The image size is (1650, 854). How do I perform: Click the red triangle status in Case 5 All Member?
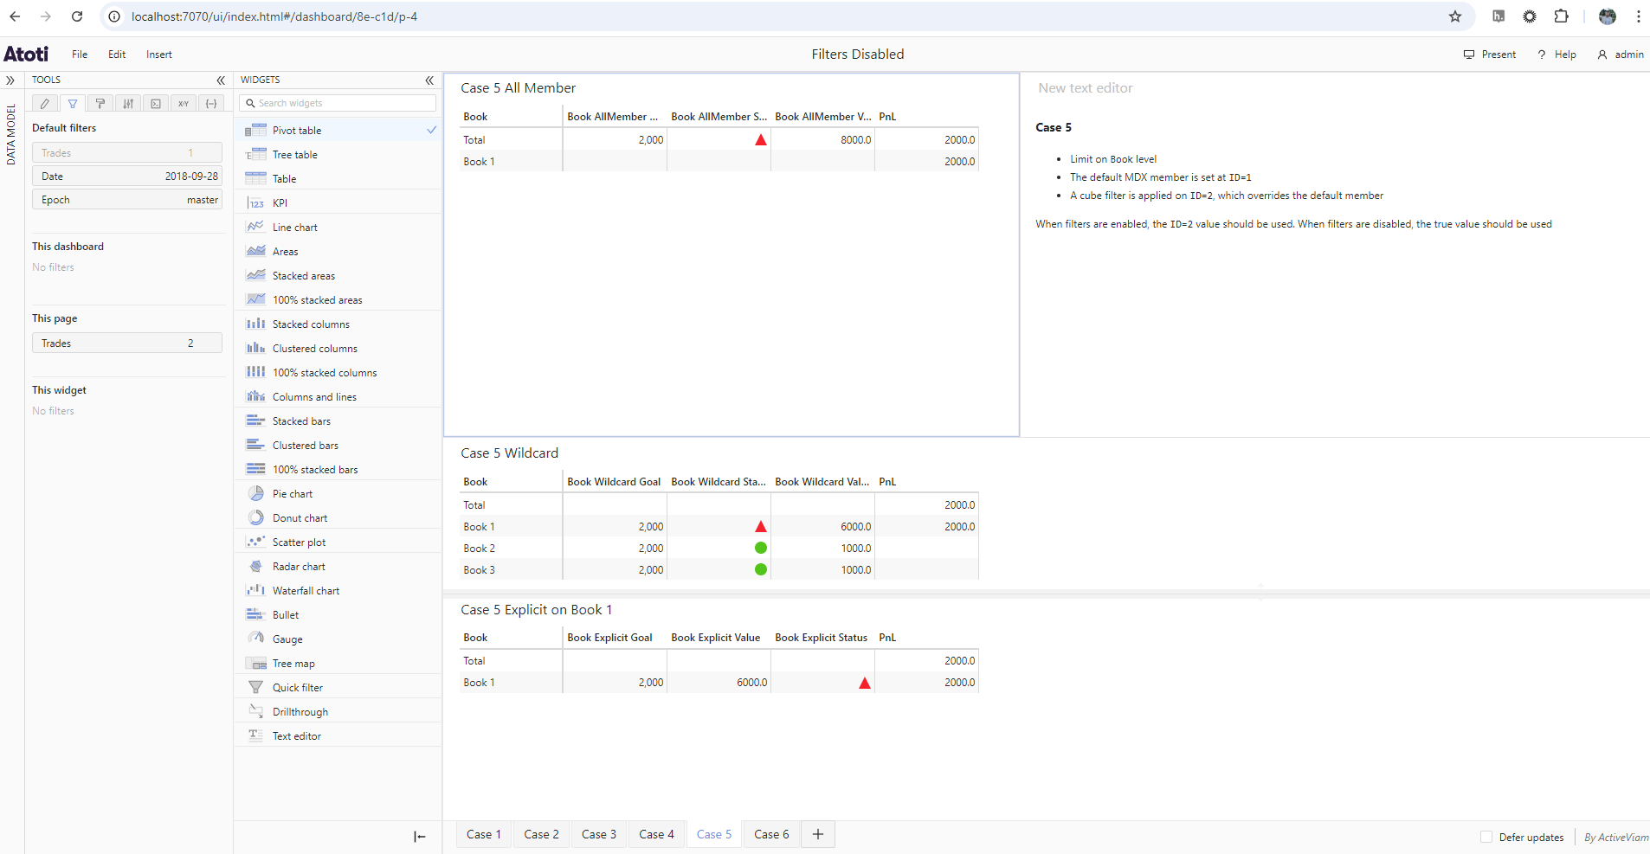click(x=761, y=140)
